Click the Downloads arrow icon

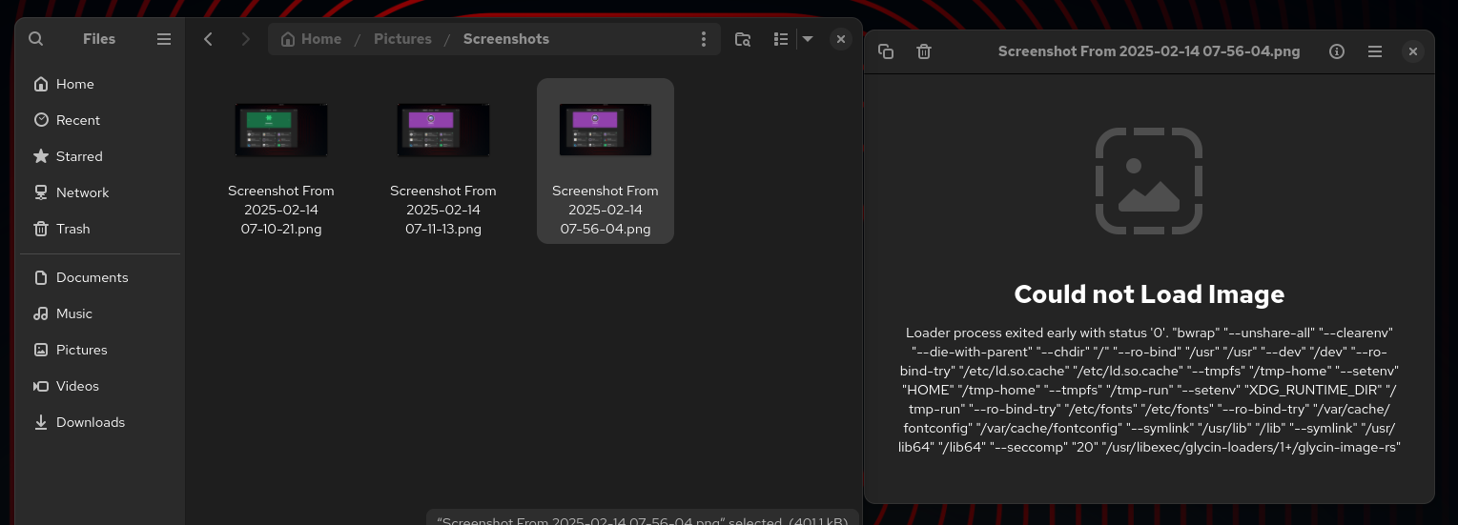click(41, 422)
